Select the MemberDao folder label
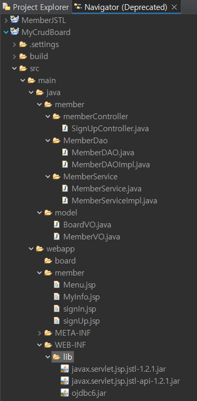 tap(85, 141)
